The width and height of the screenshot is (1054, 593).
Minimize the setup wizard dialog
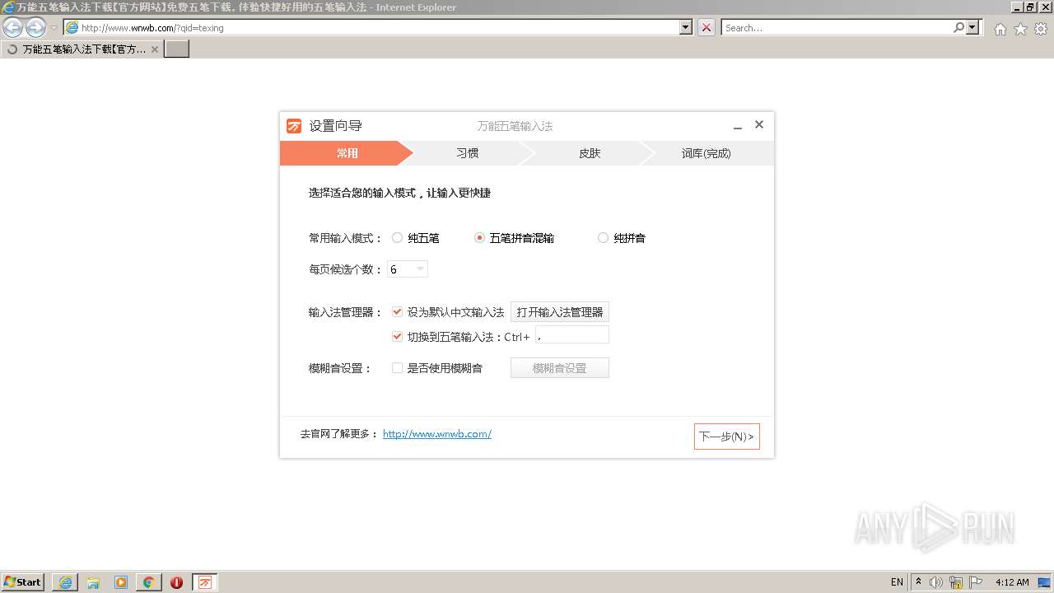click(x=738, y=126)
